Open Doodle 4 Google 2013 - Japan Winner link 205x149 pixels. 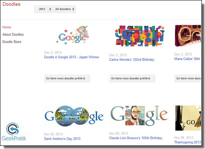(72, 57)
